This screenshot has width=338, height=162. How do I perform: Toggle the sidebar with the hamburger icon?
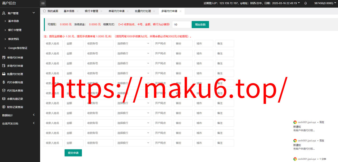pyautogui.click(x=43, y=3)
